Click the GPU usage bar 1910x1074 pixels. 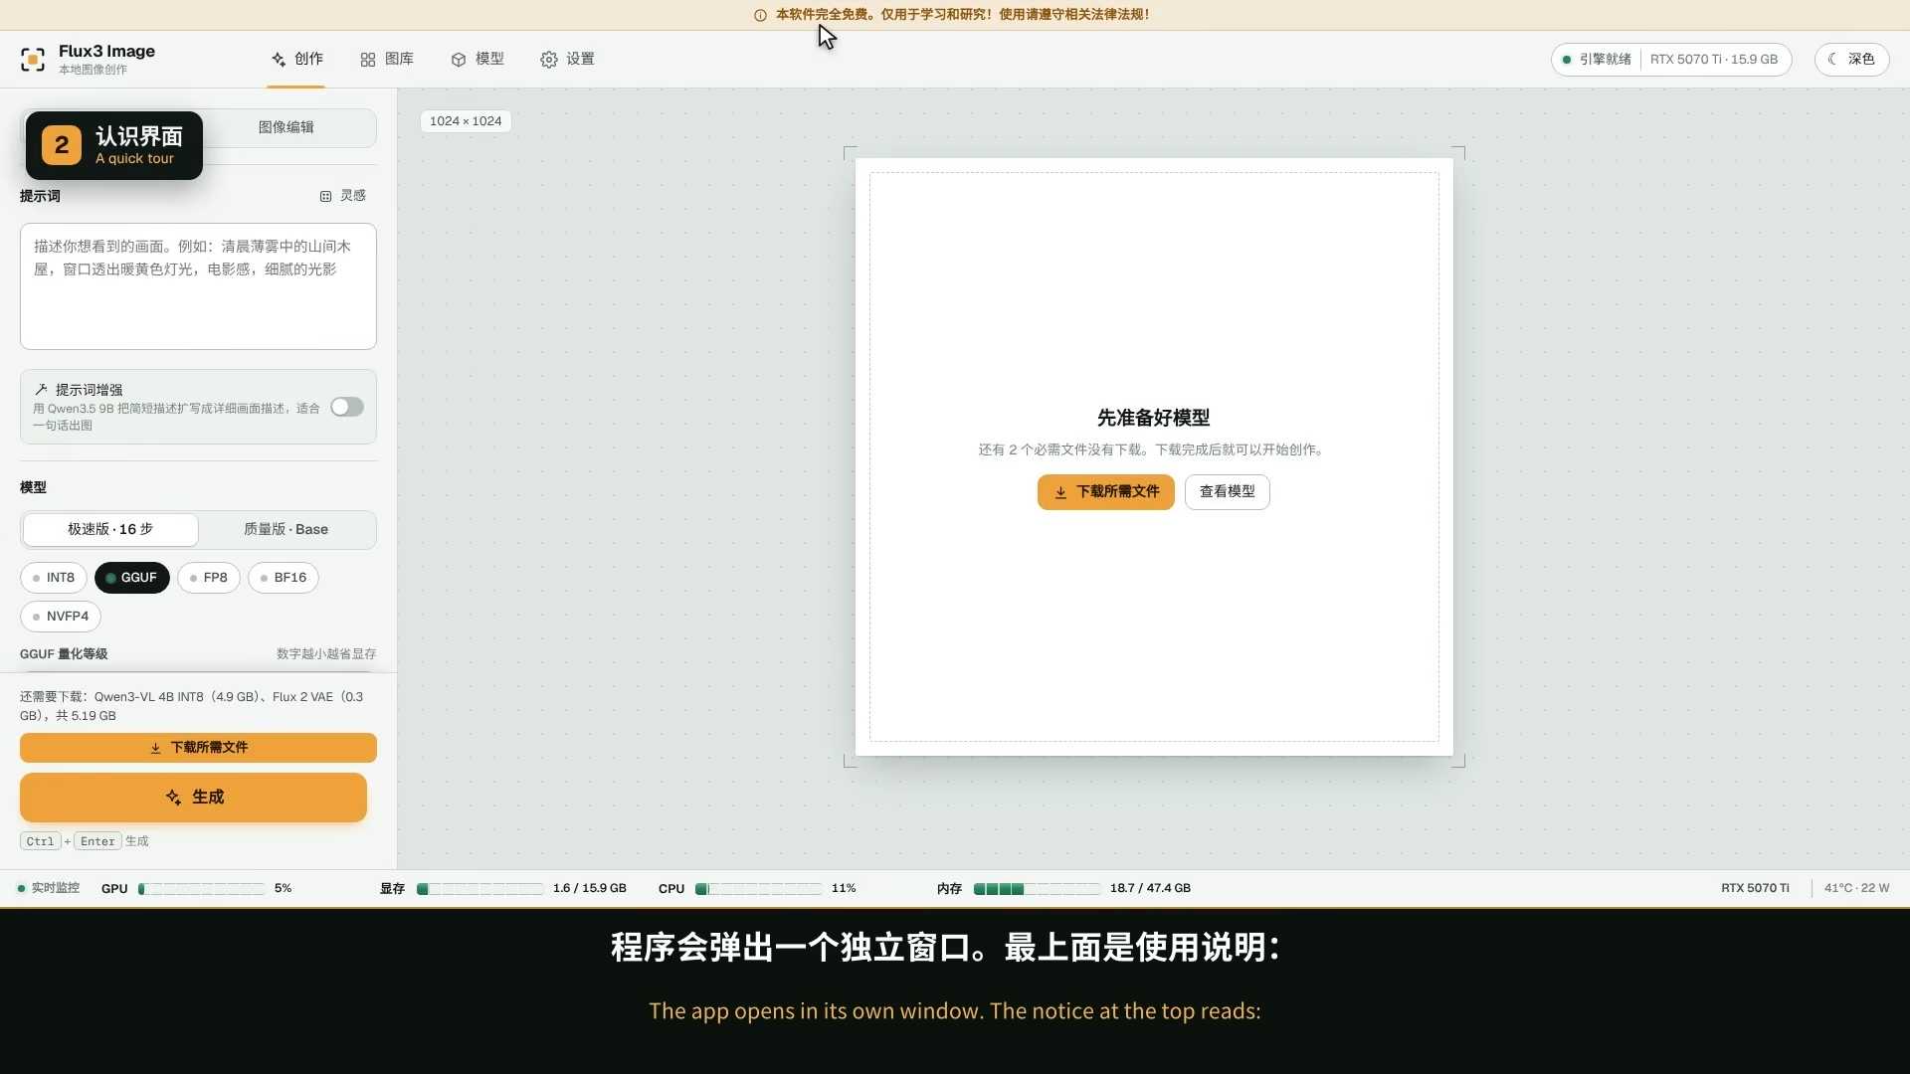point(202,889)
